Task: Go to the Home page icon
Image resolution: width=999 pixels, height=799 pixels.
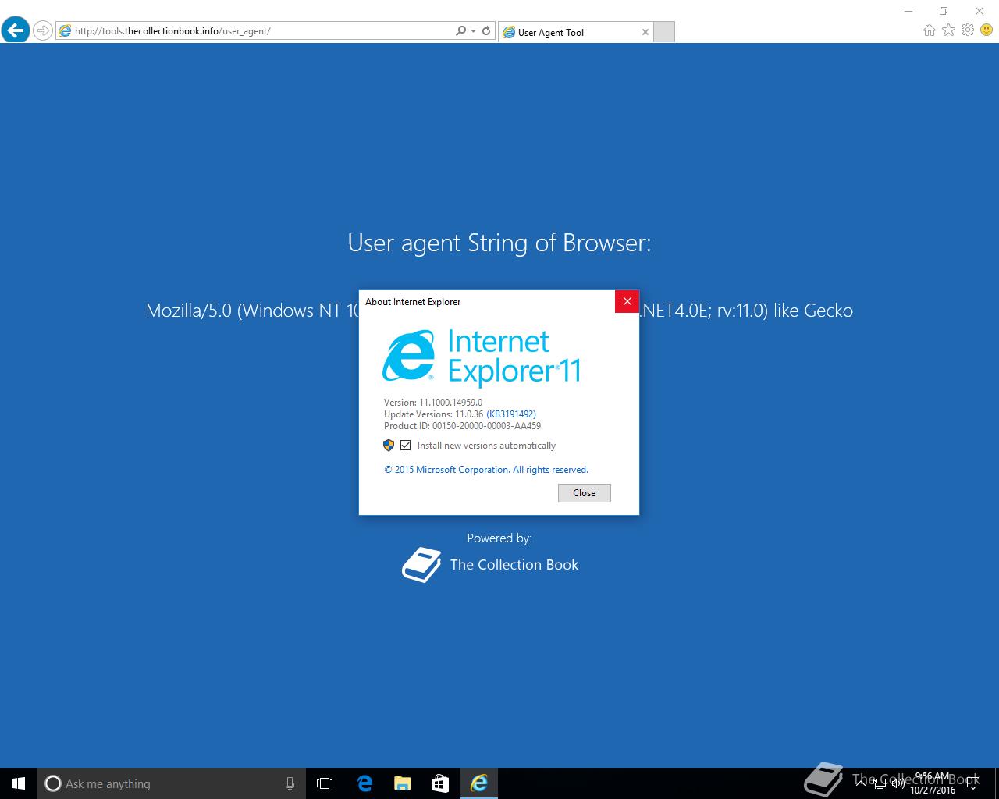Action: pos(929,30)
